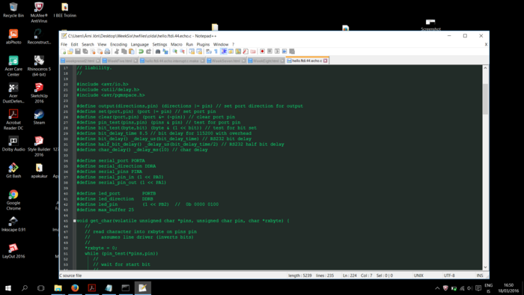Open the File menu
This screenshot has width=524, height=295.
64,44
